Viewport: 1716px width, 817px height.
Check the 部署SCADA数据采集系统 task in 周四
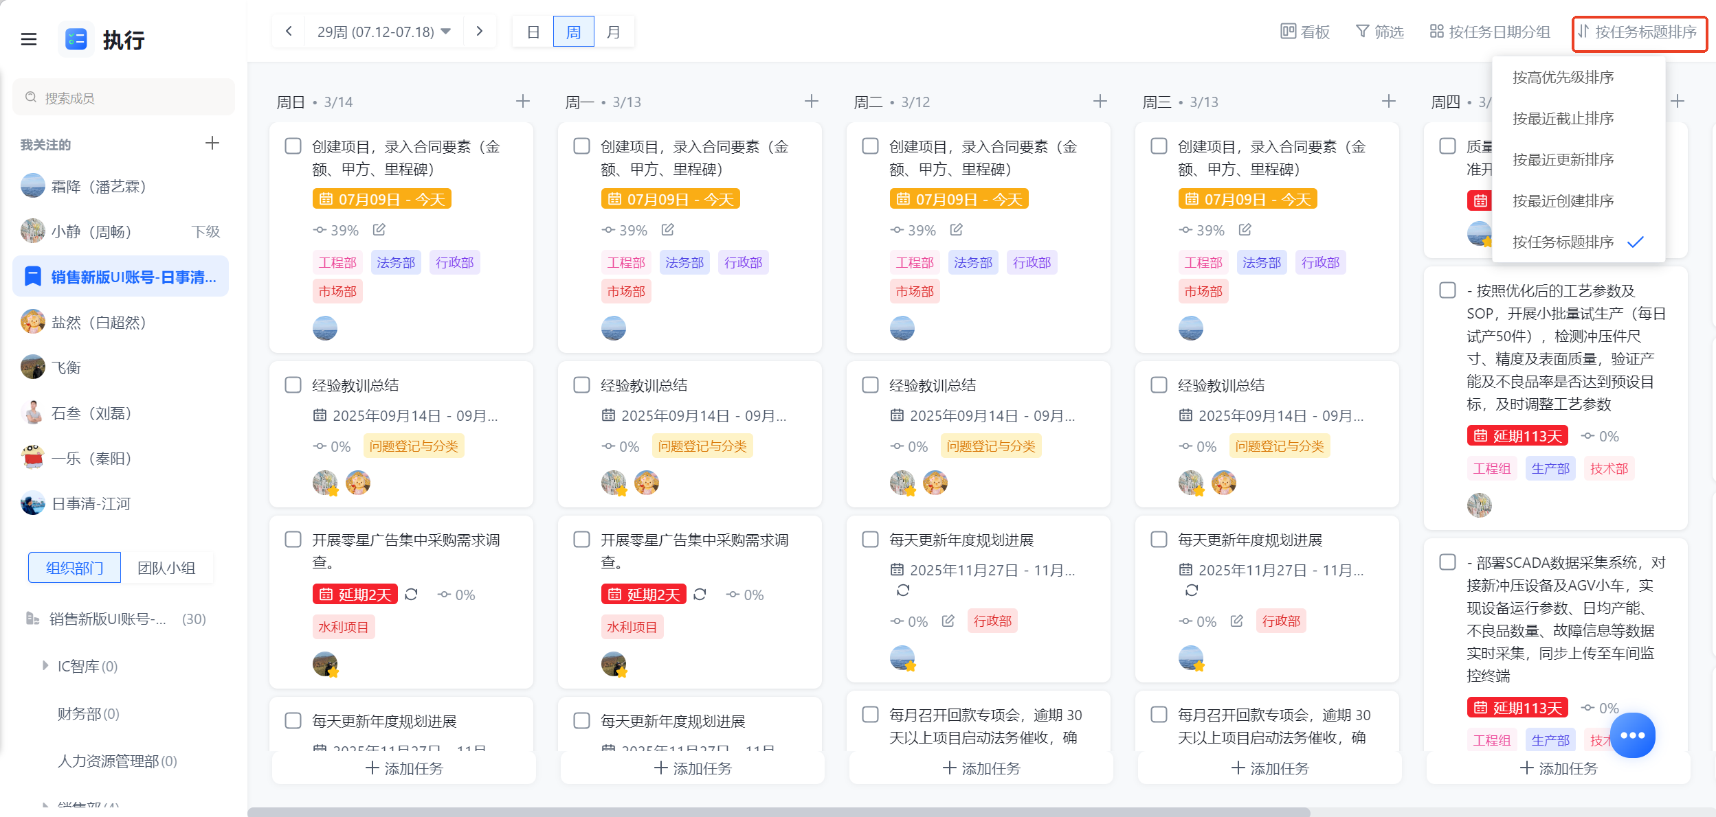click(x=1448, y=562)
